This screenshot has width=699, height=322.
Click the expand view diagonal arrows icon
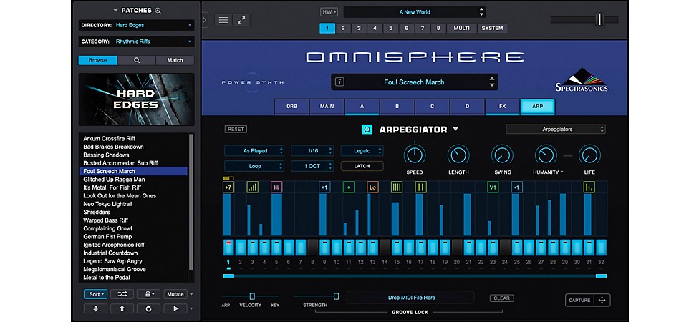(241, 20)
